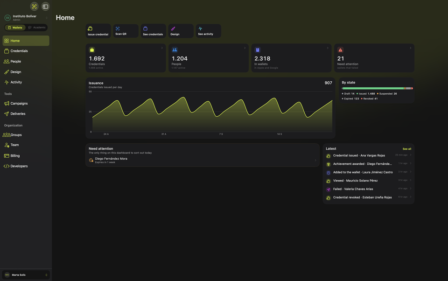Image resolution: width=448 pixels, height=281 pixels.
Task: Click the Achievement awarded trophy icon
Action: (x=328, y=164)
